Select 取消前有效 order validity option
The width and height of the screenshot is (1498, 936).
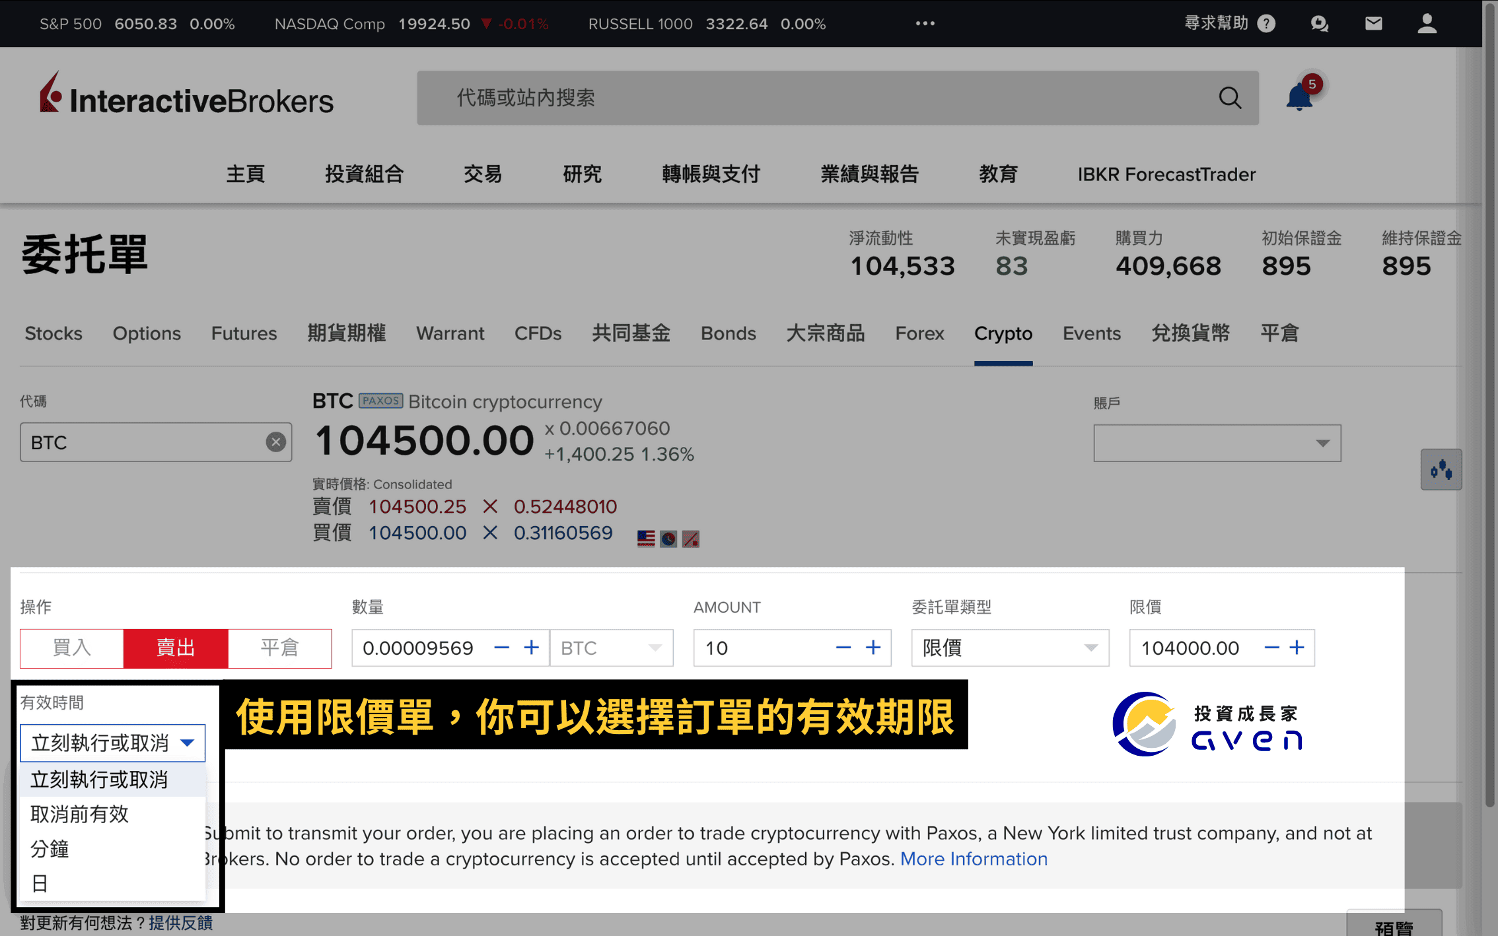pyautogui.click(x=79, y=814)
